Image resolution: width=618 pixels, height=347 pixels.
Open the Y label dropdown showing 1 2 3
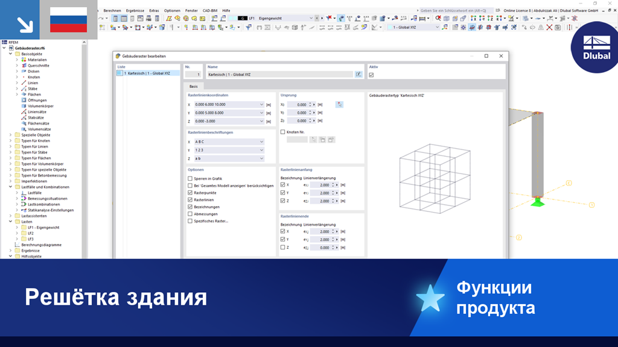pos(261,150)
